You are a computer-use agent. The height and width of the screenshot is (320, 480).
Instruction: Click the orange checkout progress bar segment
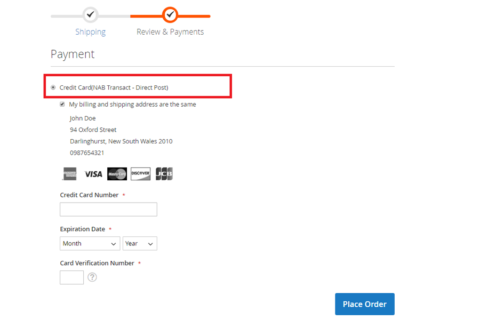[x=195, y=16]
